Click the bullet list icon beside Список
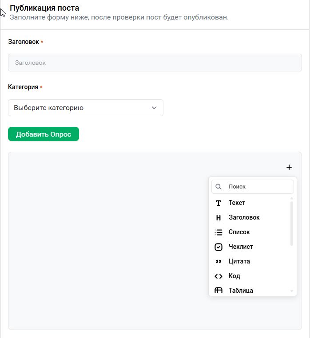The width and height of the screenshot is (310, 338). pos(219,232)
